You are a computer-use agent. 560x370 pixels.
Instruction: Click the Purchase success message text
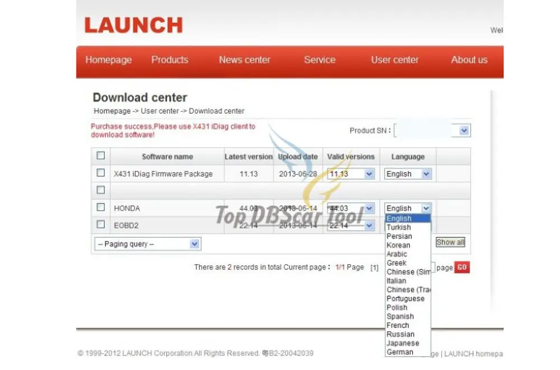tap(173, 131)
